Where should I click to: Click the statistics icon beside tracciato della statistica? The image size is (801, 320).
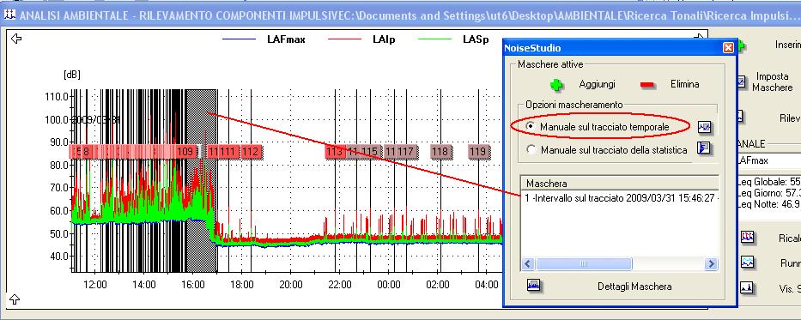(x=705, y=149)
